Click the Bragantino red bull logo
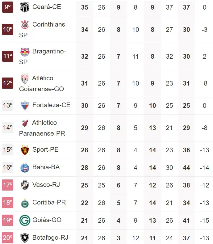The height and width of the screenshot is (244, 213). coord(24,52)
